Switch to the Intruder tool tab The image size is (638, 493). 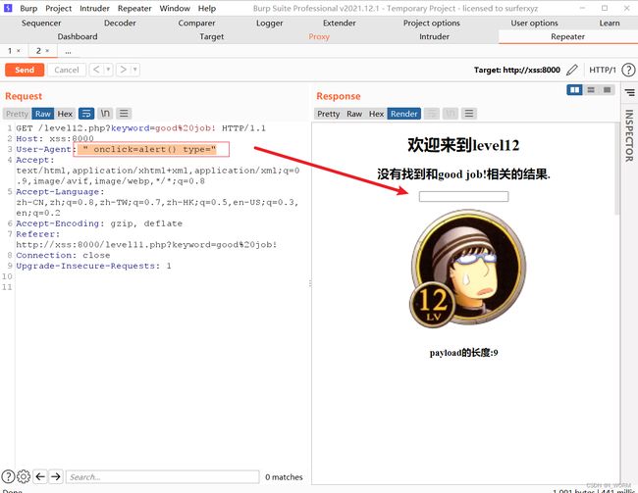(434, 36)
